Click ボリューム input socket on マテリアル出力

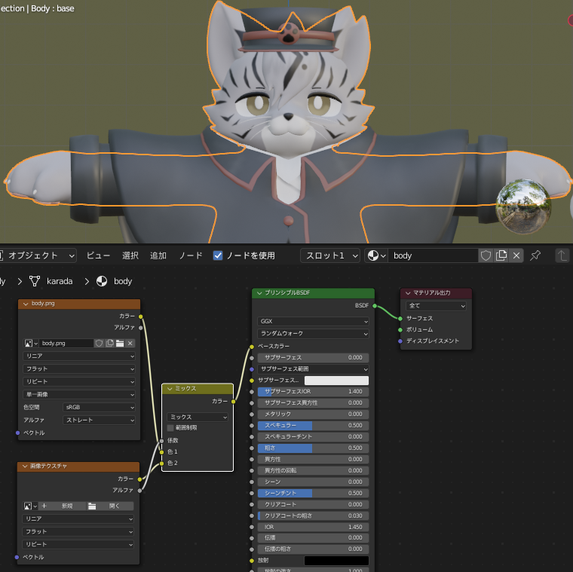click(400, 330)
